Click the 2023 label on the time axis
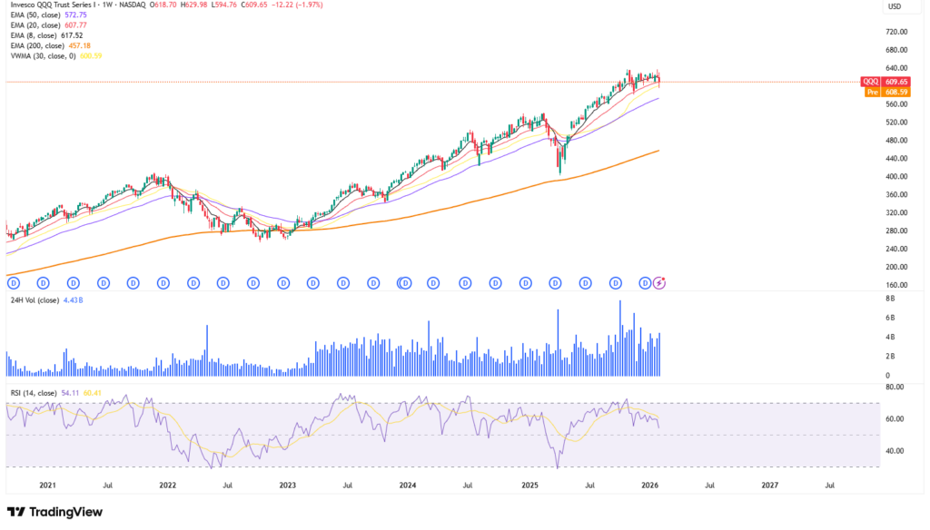This screenshot has width=930, height=530. 288,486
